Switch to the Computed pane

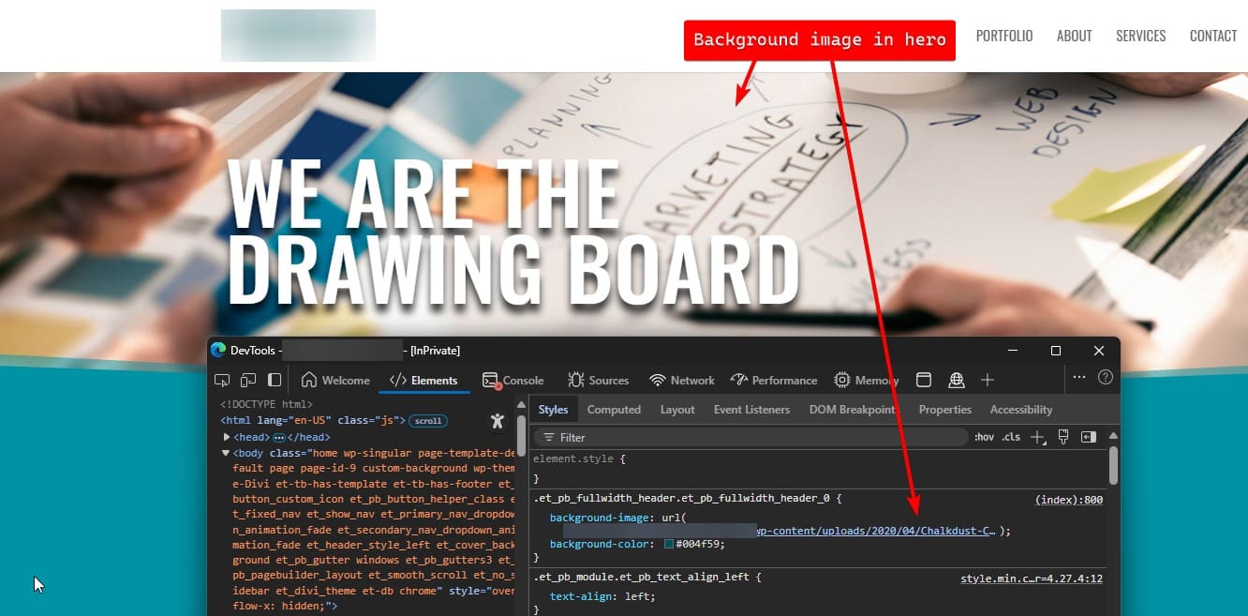coord(614,410)
